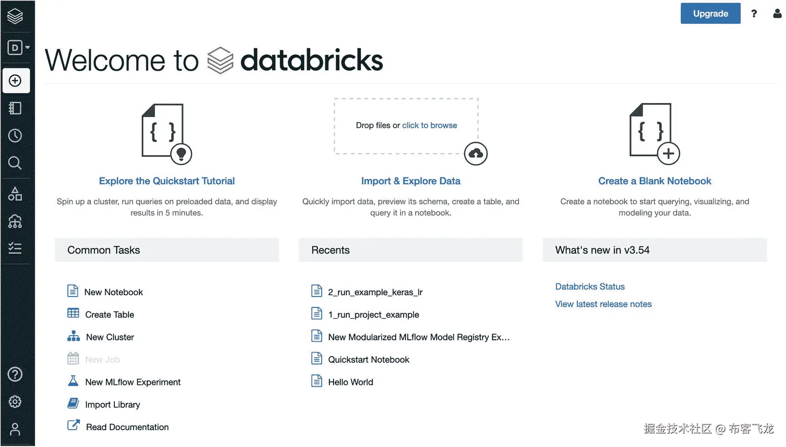
Task: Open the Create plus icon in sidebar
Action: click(x=15, y=81)
